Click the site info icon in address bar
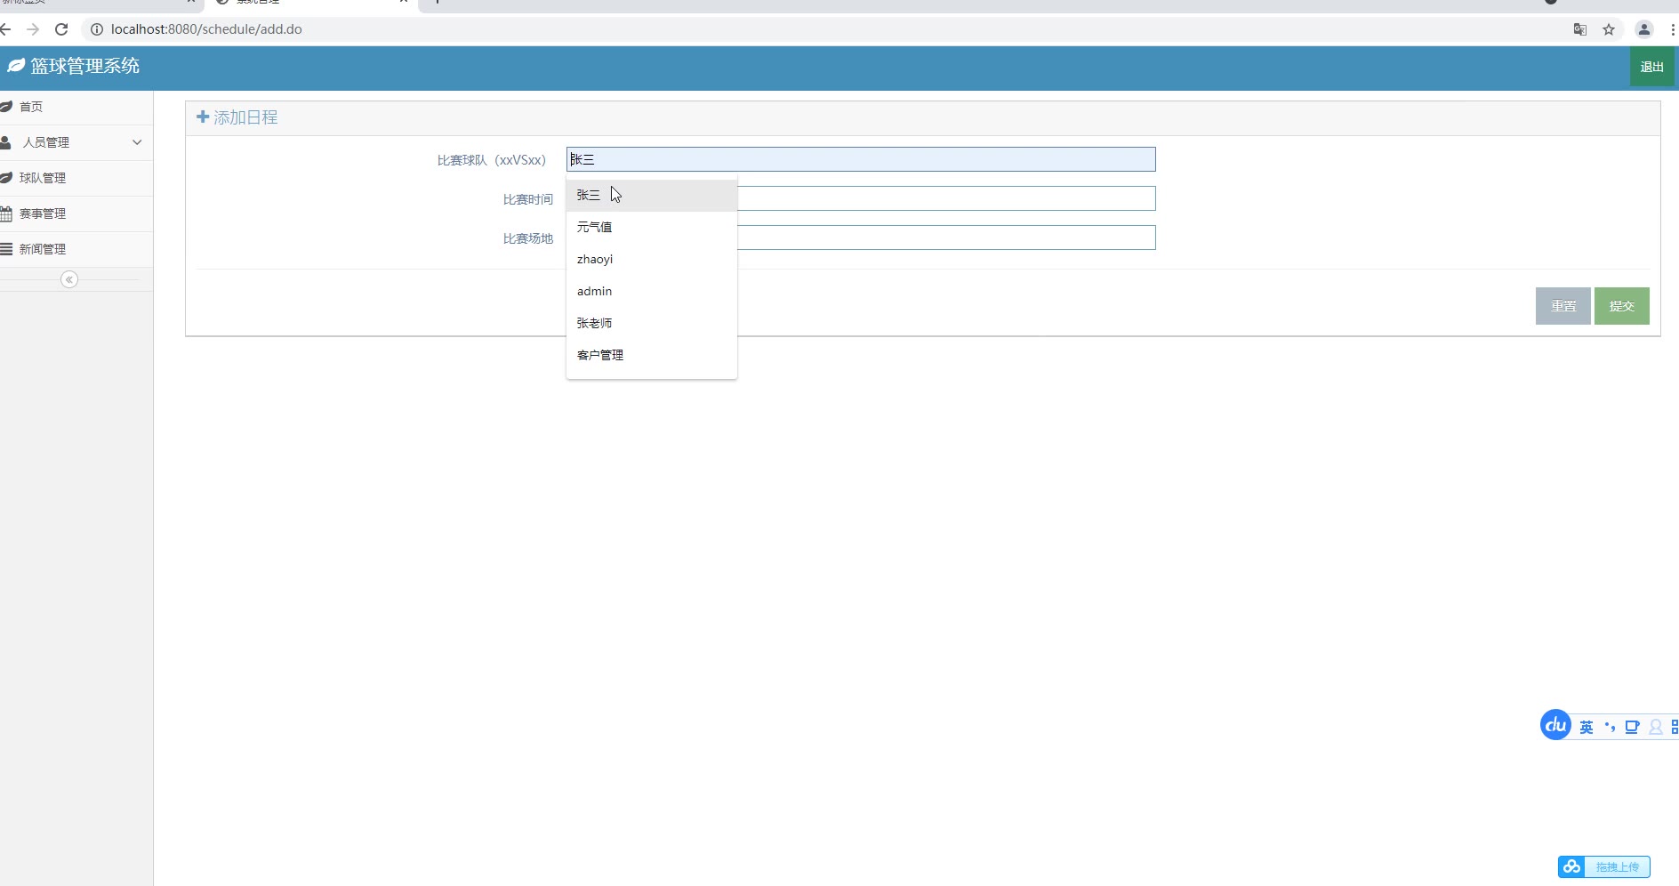 (x=97, y=29)
